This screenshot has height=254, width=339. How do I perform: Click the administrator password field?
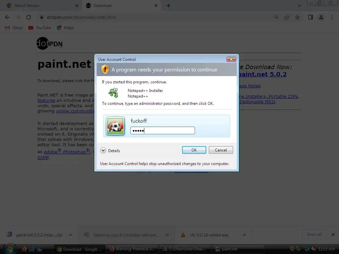163,130
